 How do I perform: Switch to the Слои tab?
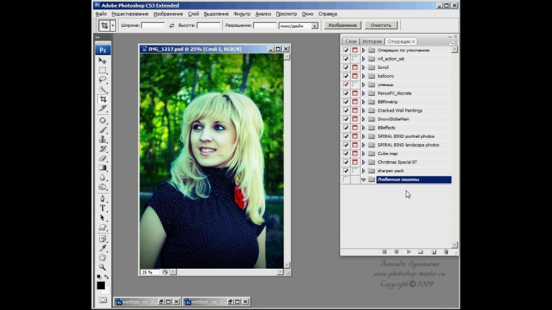pos(351,42)
